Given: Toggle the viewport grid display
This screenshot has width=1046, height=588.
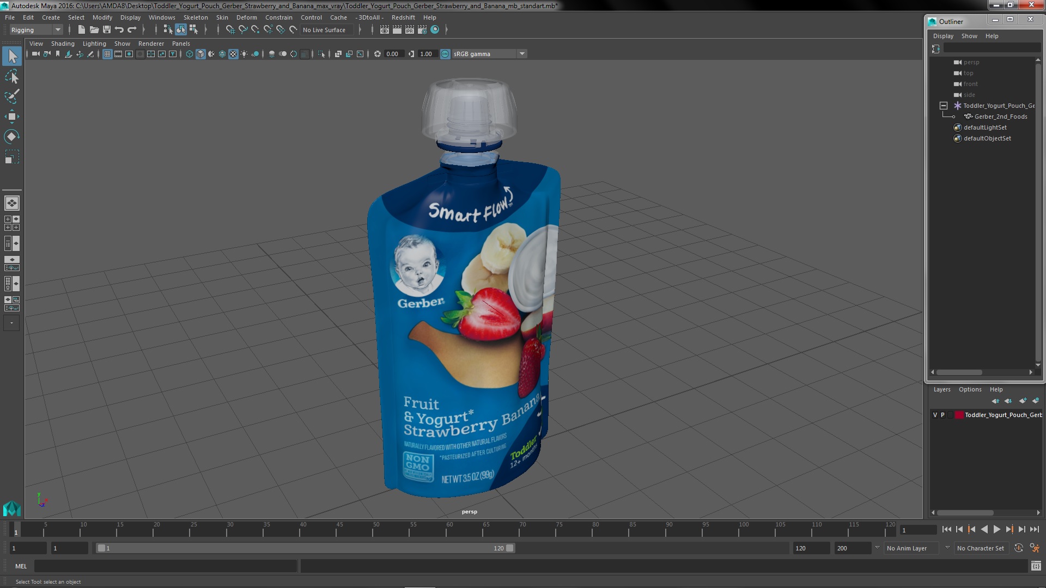Looking at the screenshot, I should pos(107,54).
